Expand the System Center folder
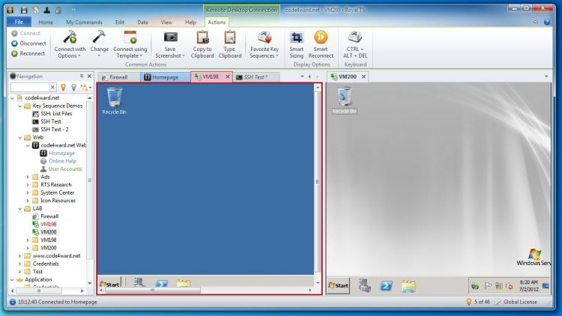The width and height of the screenshot is (562, 316). point(28,192)
